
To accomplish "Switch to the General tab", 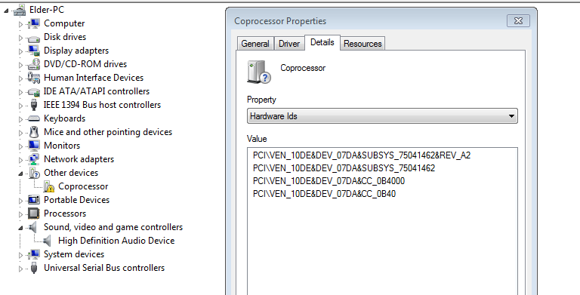I will coord(255,44).
